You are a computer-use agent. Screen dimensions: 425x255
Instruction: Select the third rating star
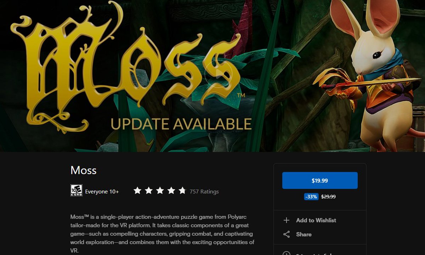[160, 191]
